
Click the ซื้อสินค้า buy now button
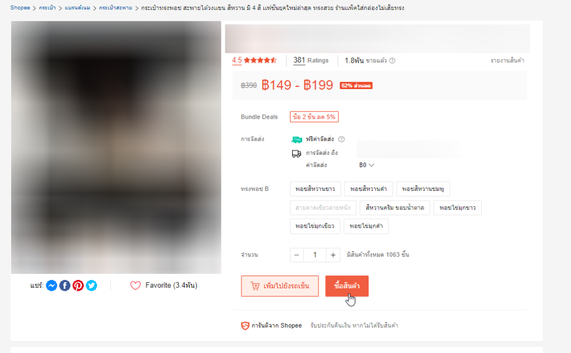[347, 286]
